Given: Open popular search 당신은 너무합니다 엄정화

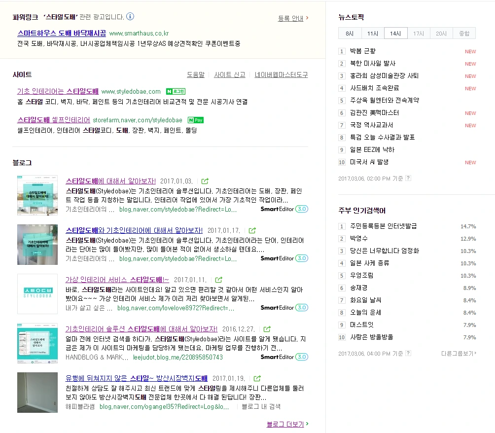Looking at the screenshot, I should [x=385, y=251].
